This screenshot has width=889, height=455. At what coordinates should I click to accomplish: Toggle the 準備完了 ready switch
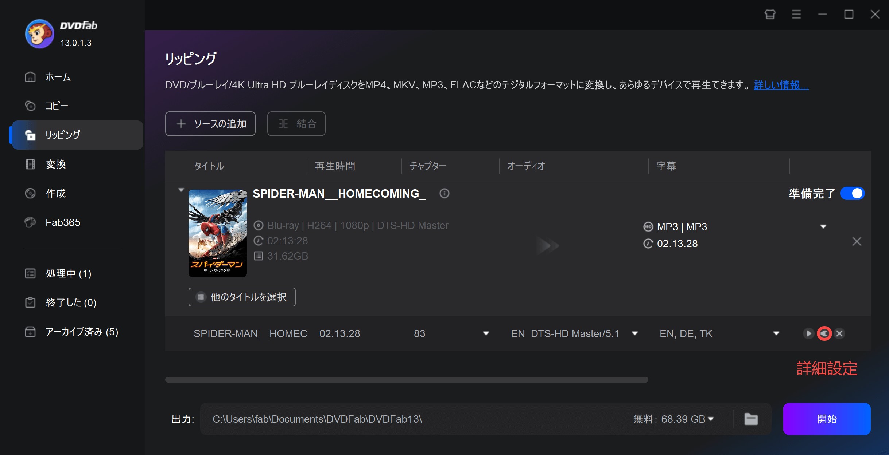[852, 193]
